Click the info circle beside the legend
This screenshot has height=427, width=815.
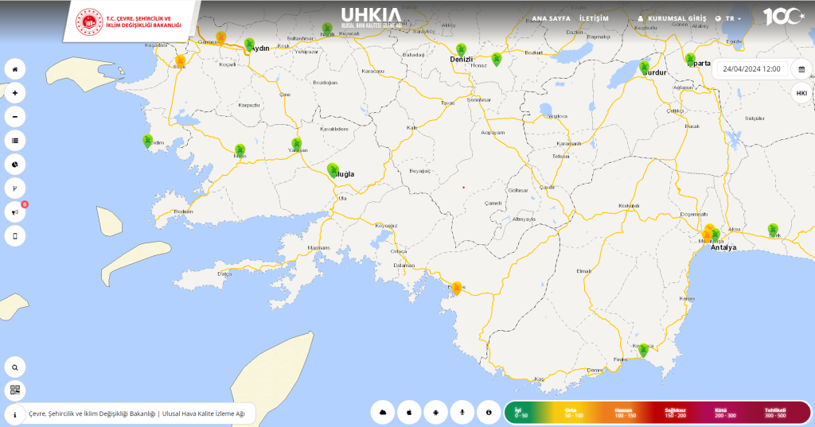pos(489,413)
